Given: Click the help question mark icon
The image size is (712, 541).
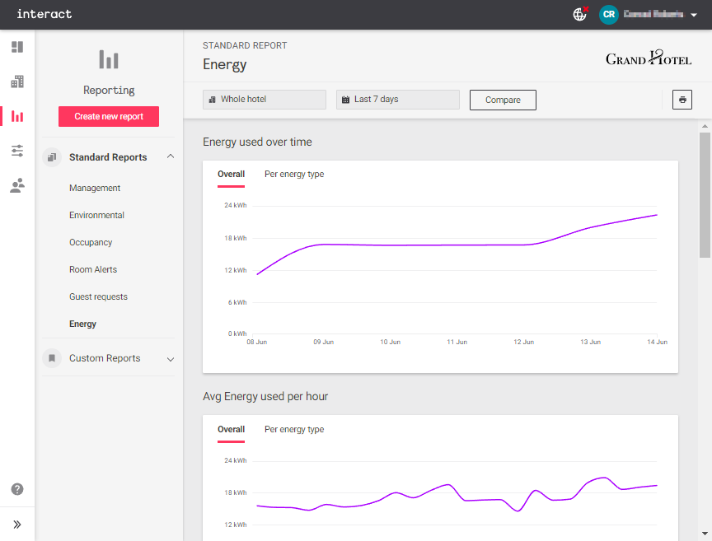Looking at the screenshot, I should point(16,489).
